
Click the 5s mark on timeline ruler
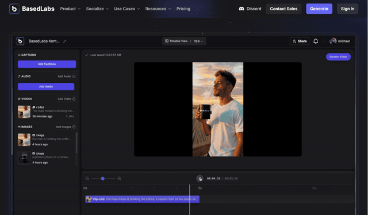pyautogui.click(x=200, y=188)
